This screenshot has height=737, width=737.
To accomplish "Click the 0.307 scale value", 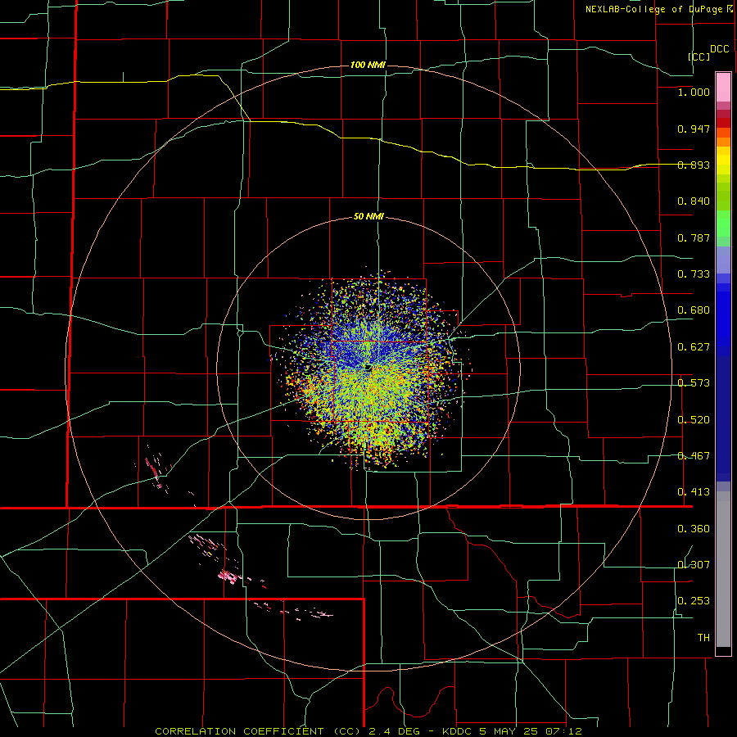I will coord(694,564).
